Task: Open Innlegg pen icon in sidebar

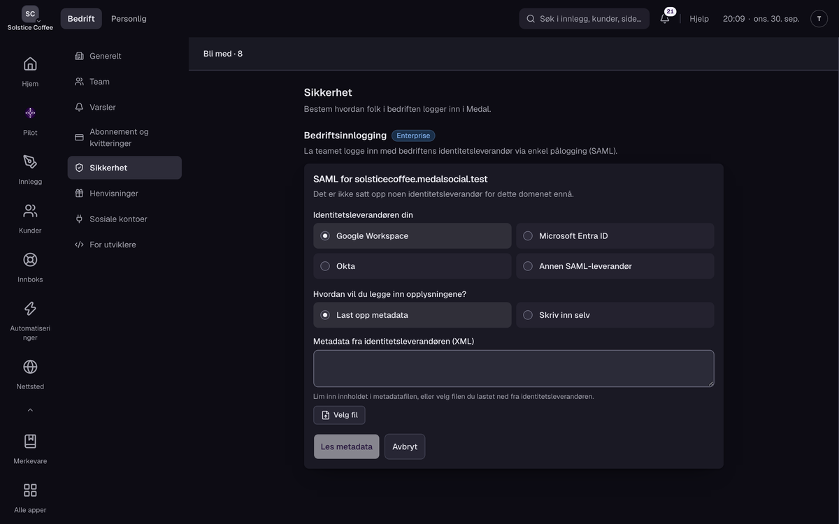Action: (x=30, y=161)
